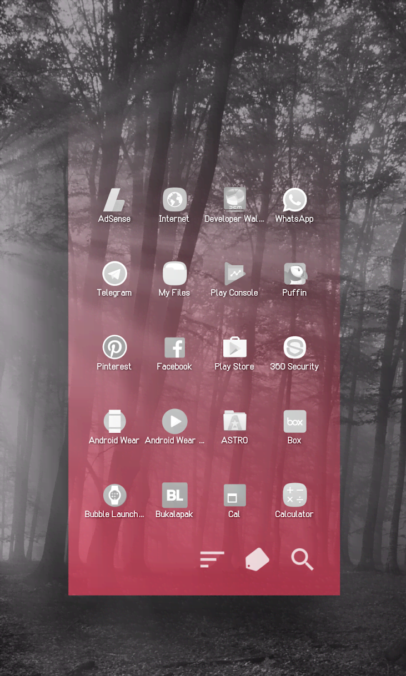
Task: Tap the 'My Files' text label
Action: click(174, 292)
